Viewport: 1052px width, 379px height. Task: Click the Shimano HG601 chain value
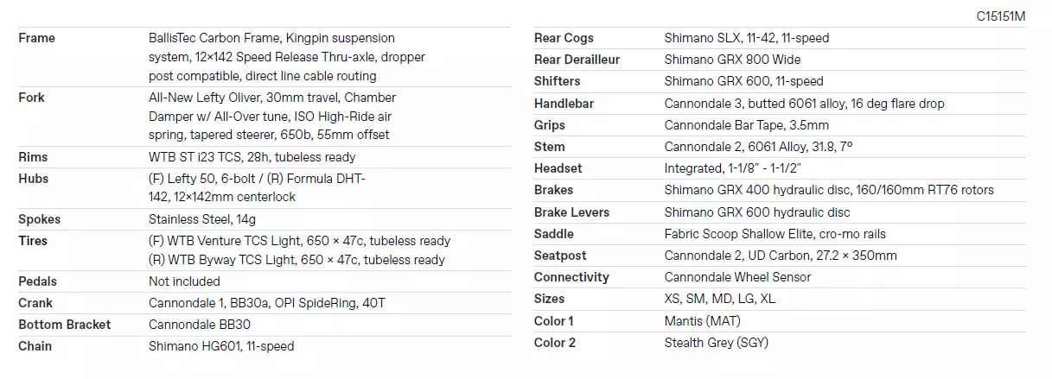[x=221, y=346]
